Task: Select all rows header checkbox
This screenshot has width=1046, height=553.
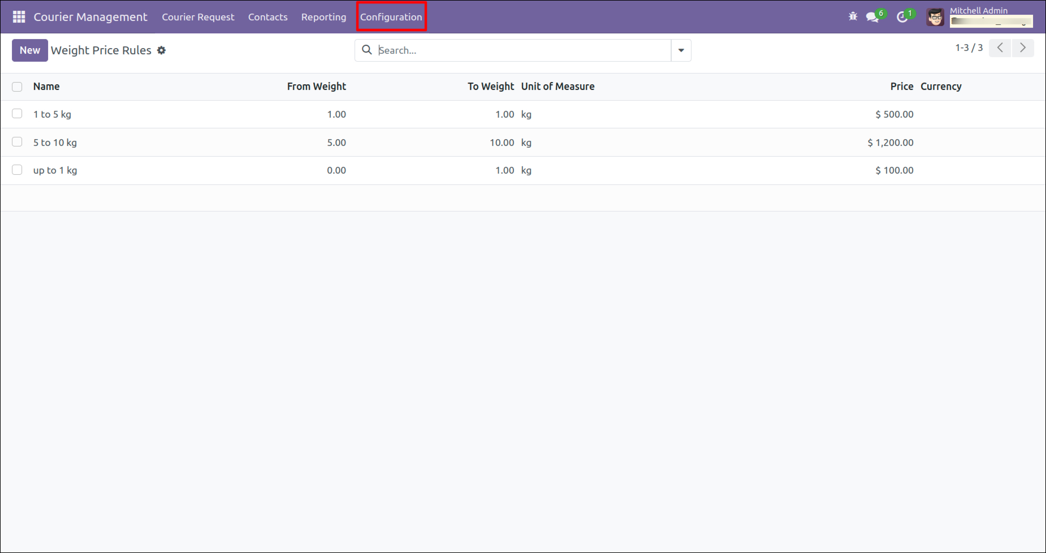Action: (x=17, y=87)
